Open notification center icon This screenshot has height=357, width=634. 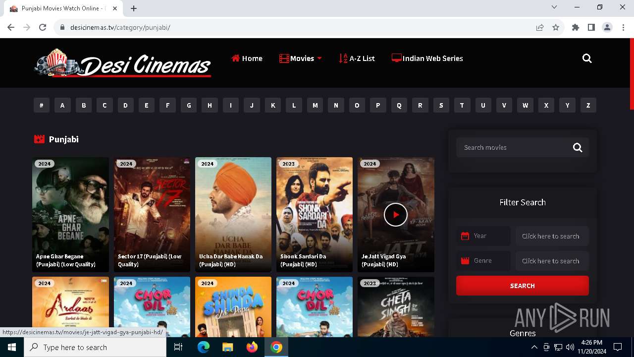[x=618, y=347]
